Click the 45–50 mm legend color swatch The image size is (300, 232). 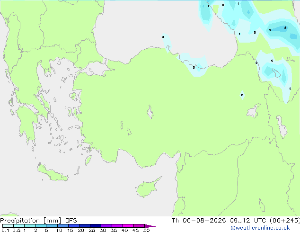point(139,226)
